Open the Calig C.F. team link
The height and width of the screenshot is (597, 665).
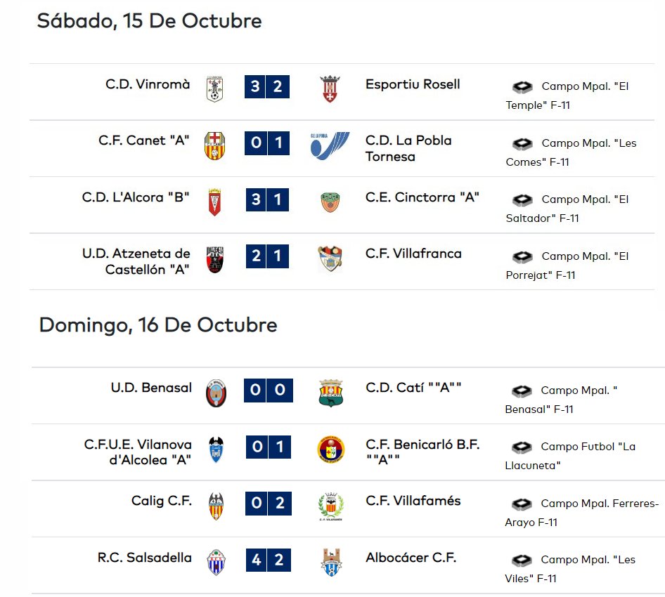coord(162,501)
